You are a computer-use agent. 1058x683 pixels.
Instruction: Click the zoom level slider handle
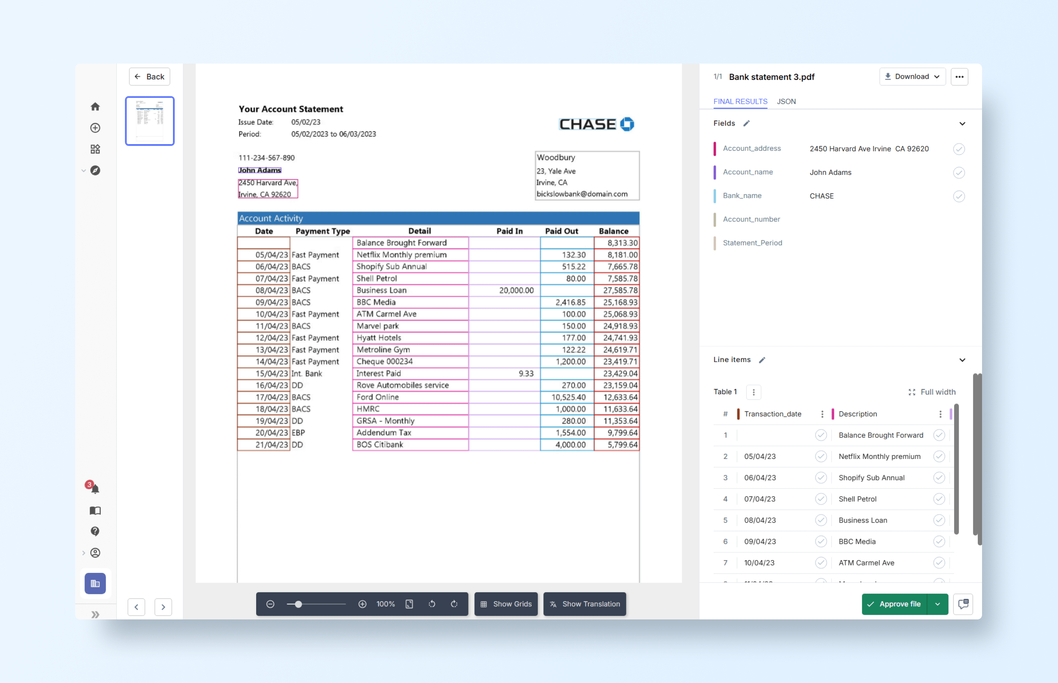pos(298,604)
